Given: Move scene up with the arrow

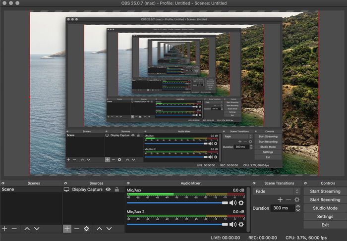Looking at the screenshot, I should 27,229.
